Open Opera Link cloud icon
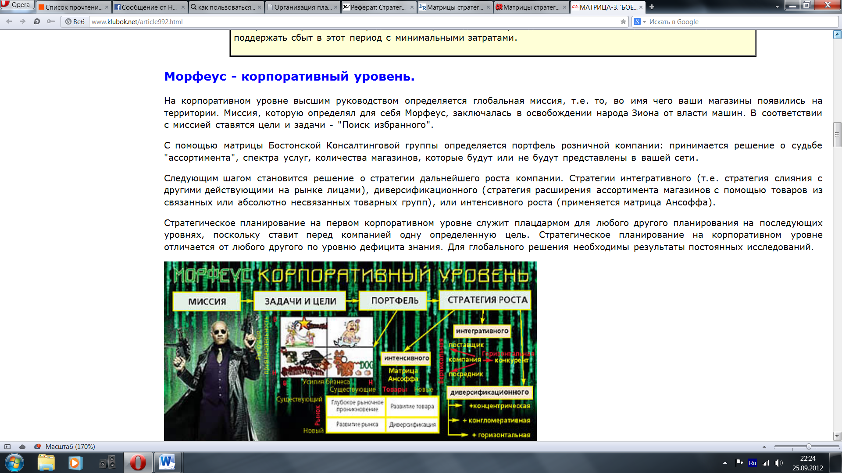The image size is (842, 473). click(x=22, y=447)
